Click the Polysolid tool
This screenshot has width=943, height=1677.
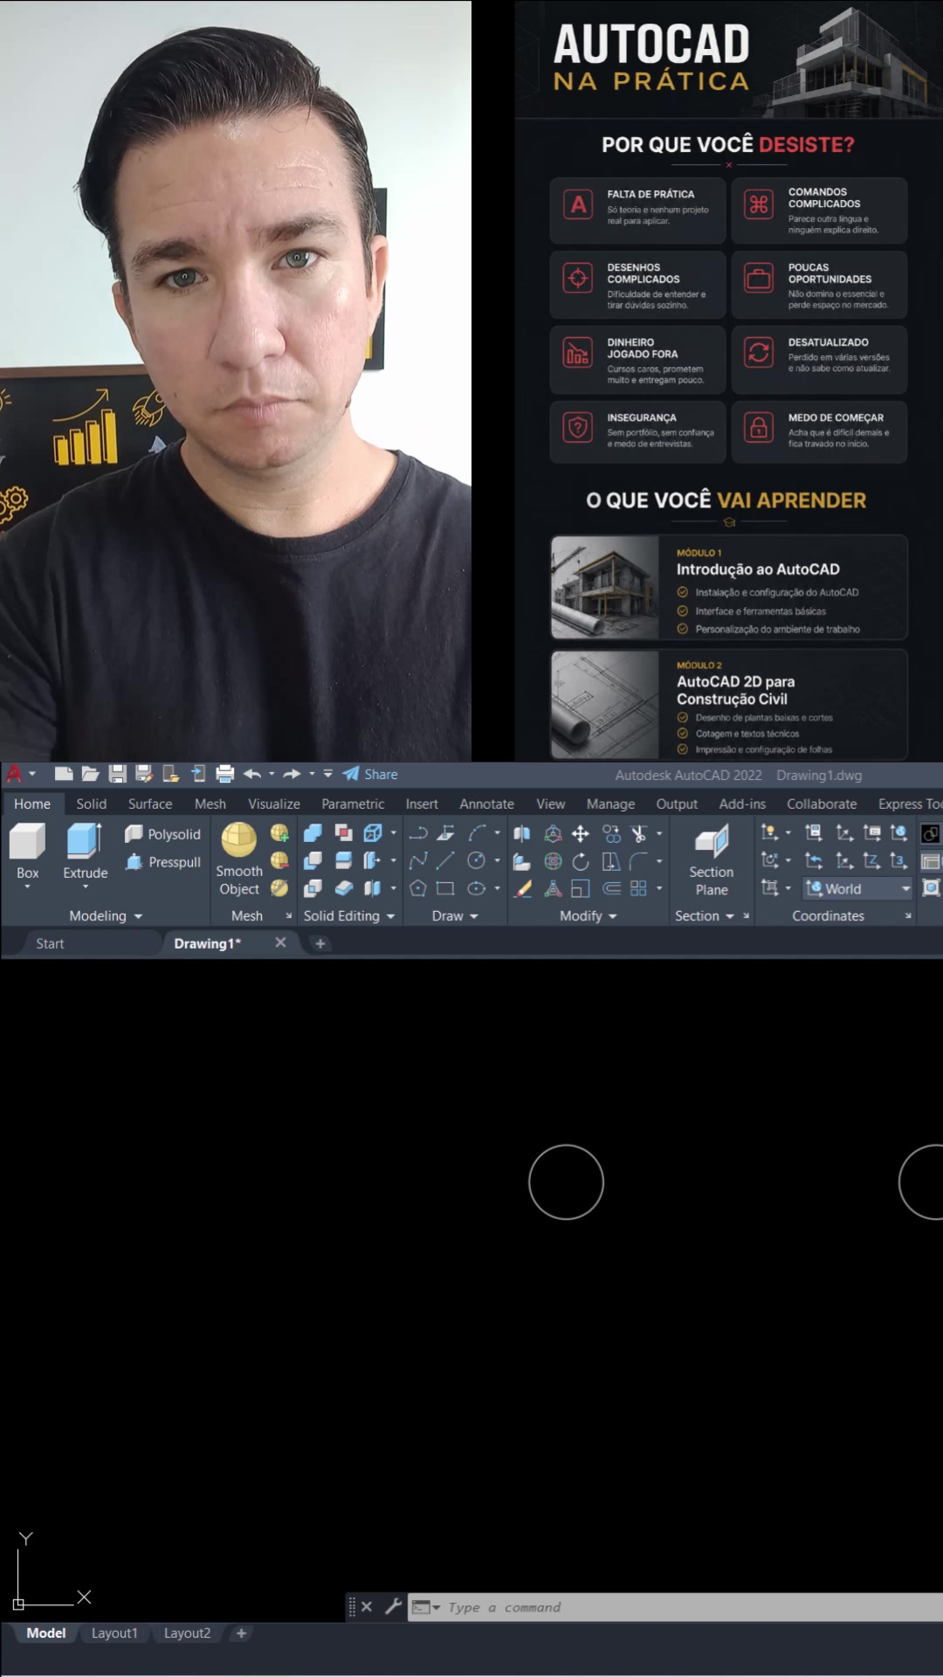point(163,834)
